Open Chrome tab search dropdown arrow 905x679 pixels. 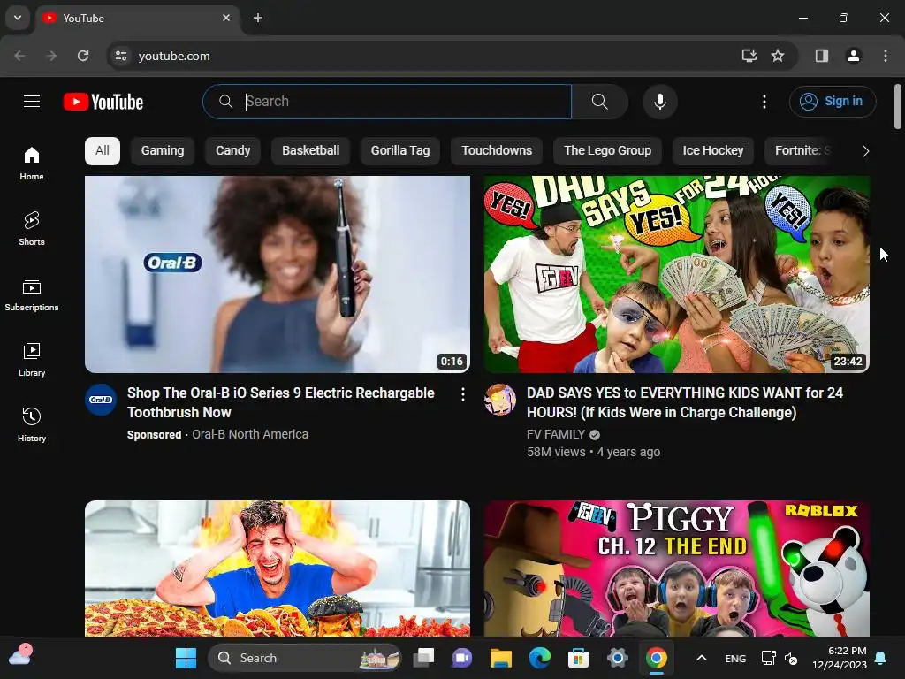coord(18,18)
